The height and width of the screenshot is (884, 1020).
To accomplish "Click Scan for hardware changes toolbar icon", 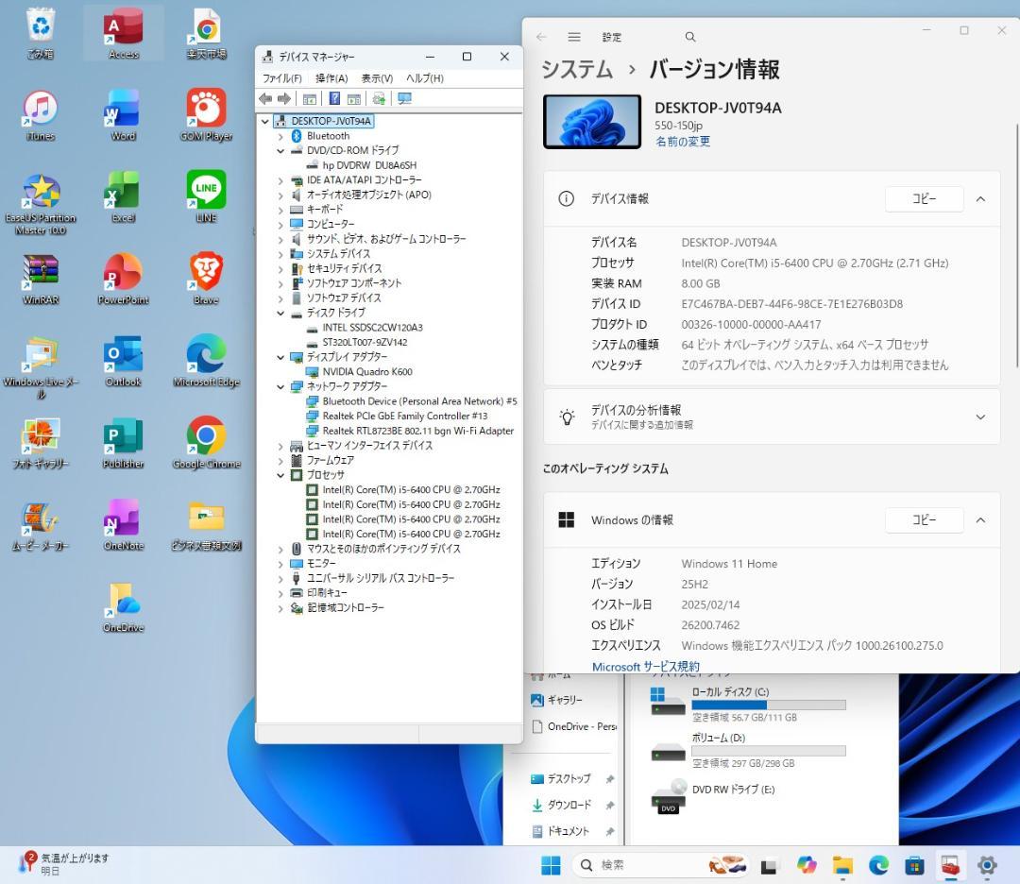I will (375, 98).
